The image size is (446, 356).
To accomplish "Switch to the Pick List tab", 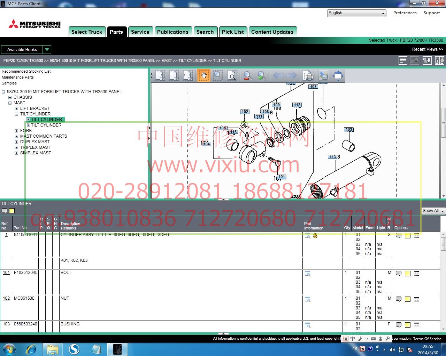I will click(232, 32).
